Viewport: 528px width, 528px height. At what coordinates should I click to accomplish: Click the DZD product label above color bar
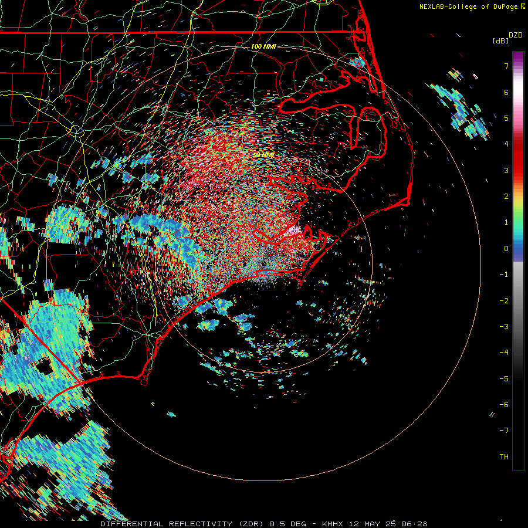click(x=516, y=35)
